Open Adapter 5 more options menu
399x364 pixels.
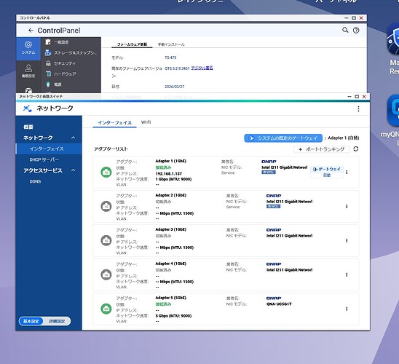(x=347, y=309)
